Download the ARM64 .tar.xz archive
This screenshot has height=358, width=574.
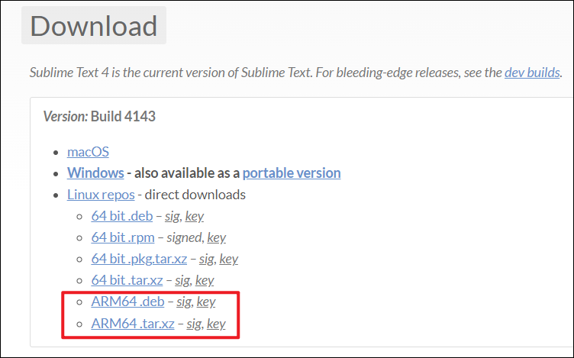coord(133,324)
